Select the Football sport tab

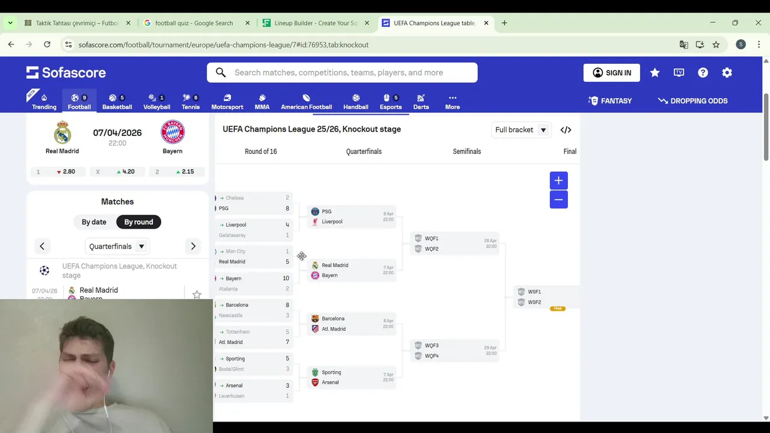[79, 102]
